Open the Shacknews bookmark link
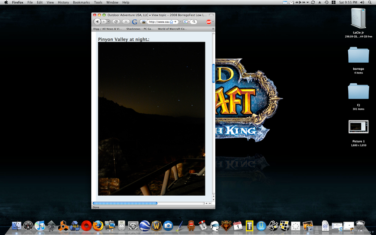The width and height of the screenshot is (376, 235). 139,29
